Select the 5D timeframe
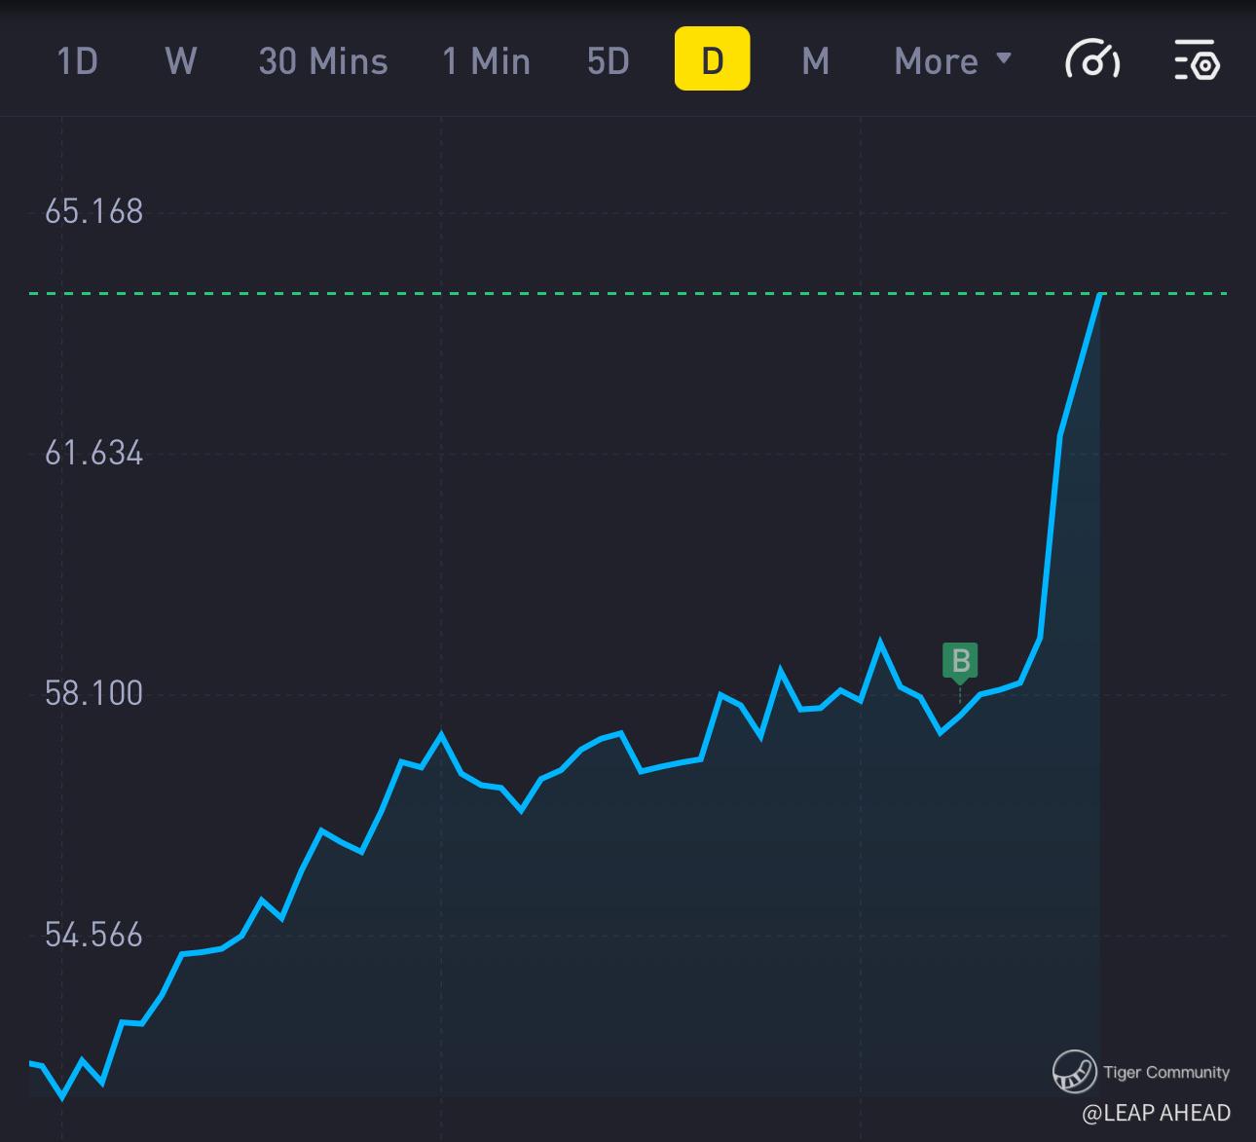Screen dimensions: 1256x1142 (x=608, y=60)
